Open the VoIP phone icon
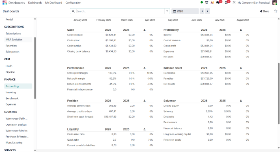Screen dimensions: 280x152 pyautogui.click(x=207, y=2)
